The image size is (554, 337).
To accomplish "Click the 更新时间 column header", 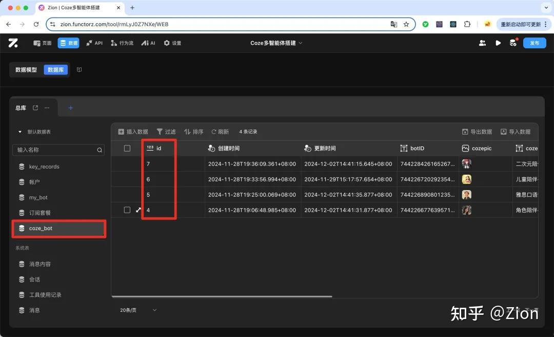I will point(349,148).
